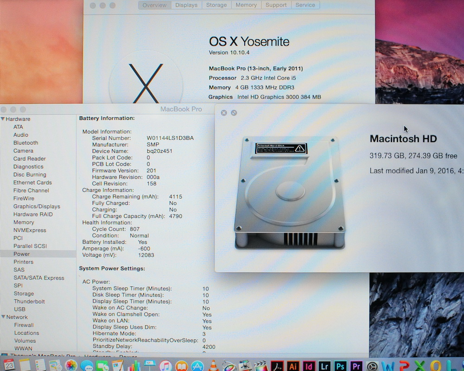Click serial number W01144LS1D3BA text

point(170,138)
